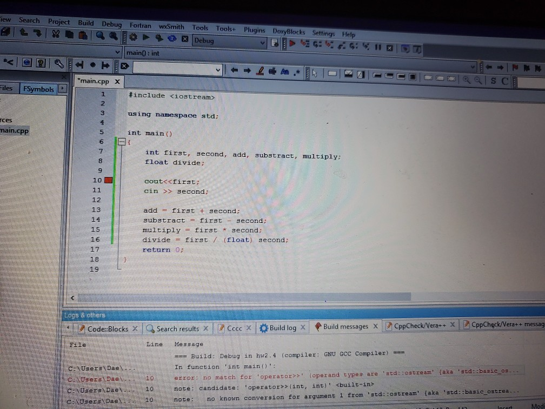The image size is (545, 409).
Task: Abort the build with the red X icon
Action: pyautogui.click(x=185, y=39)
